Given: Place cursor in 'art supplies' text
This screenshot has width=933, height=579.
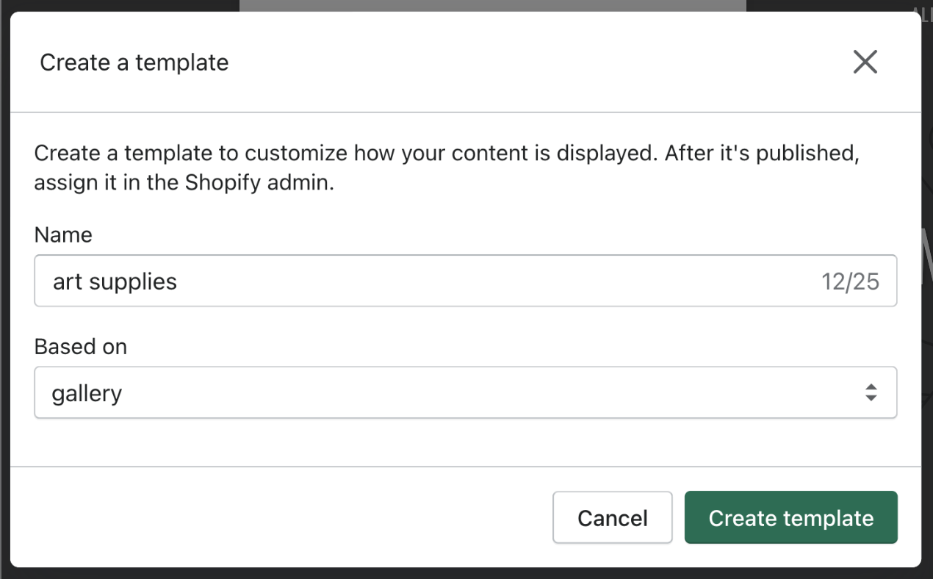Looking at the screenshot, I should pos(115,281).
